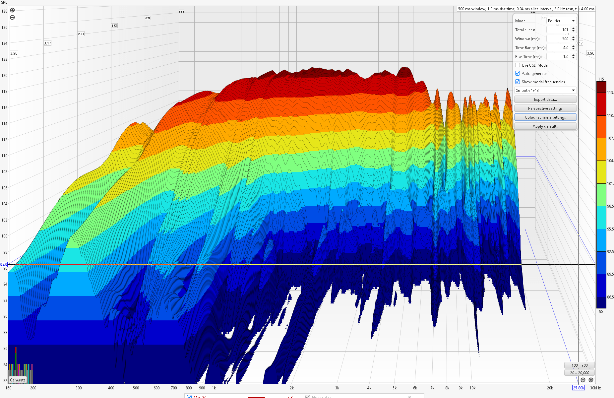The image size is (614, 398).
Task: Click the Total slices input field
Action: tap(559, 30)
